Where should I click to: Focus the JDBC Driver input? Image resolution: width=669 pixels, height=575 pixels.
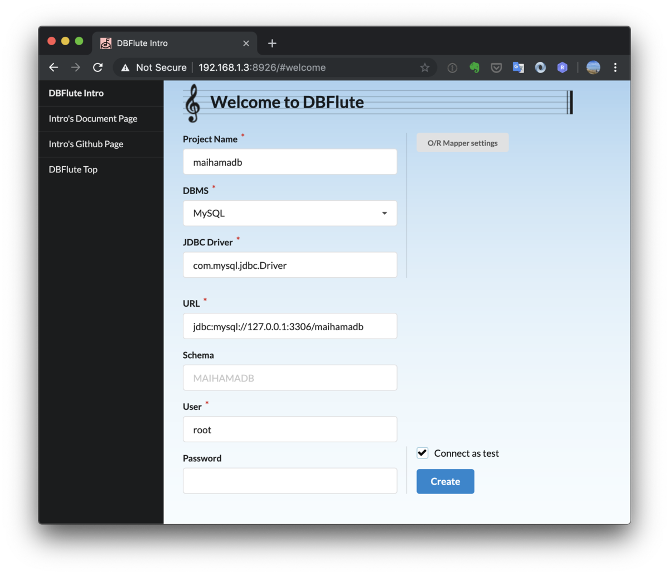[x=290, y=265]
